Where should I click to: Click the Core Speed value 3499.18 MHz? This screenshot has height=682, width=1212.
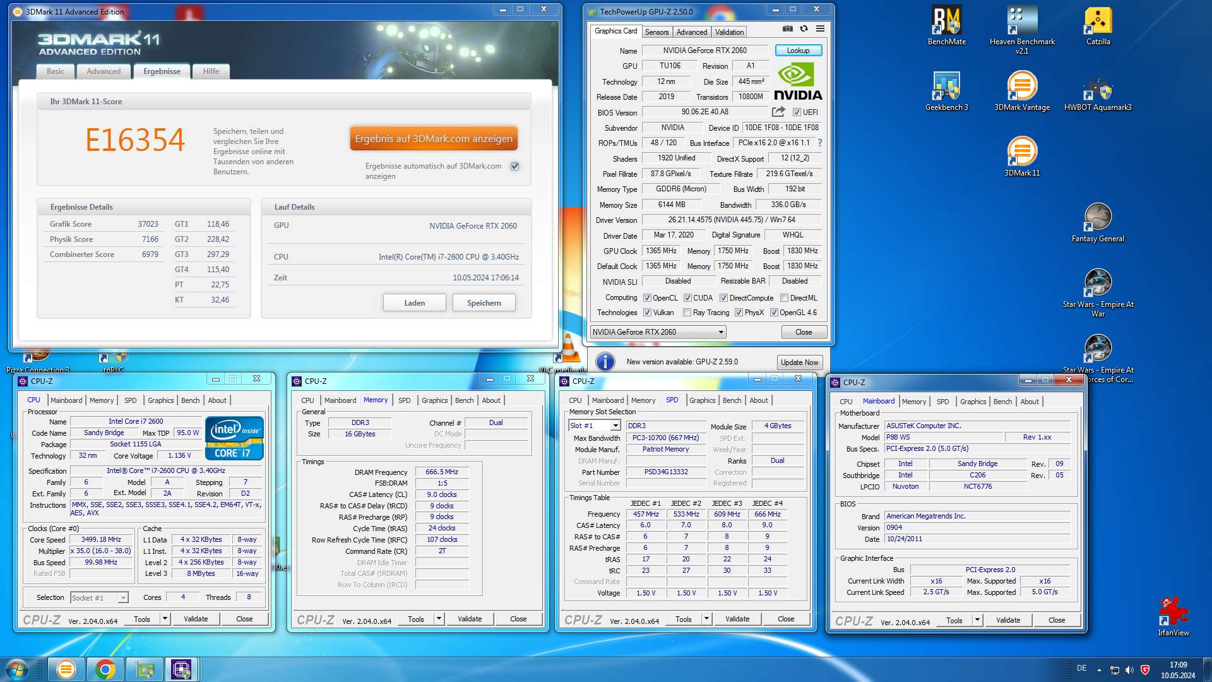(101, 540)
